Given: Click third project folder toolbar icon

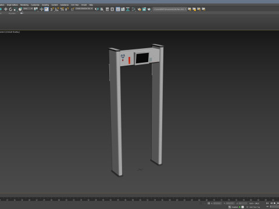Looking at the screenshot, I should coord(199,9).
